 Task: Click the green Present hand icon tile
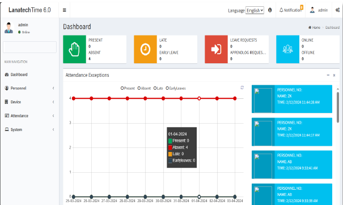click(x=74, y=49)
